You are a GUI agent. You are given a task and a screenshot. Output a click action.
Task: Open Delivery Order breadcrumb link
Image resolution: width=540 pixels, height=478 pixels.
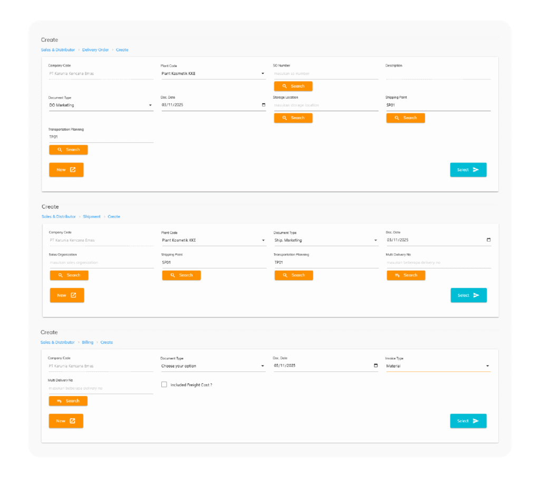tap(95, 50)
